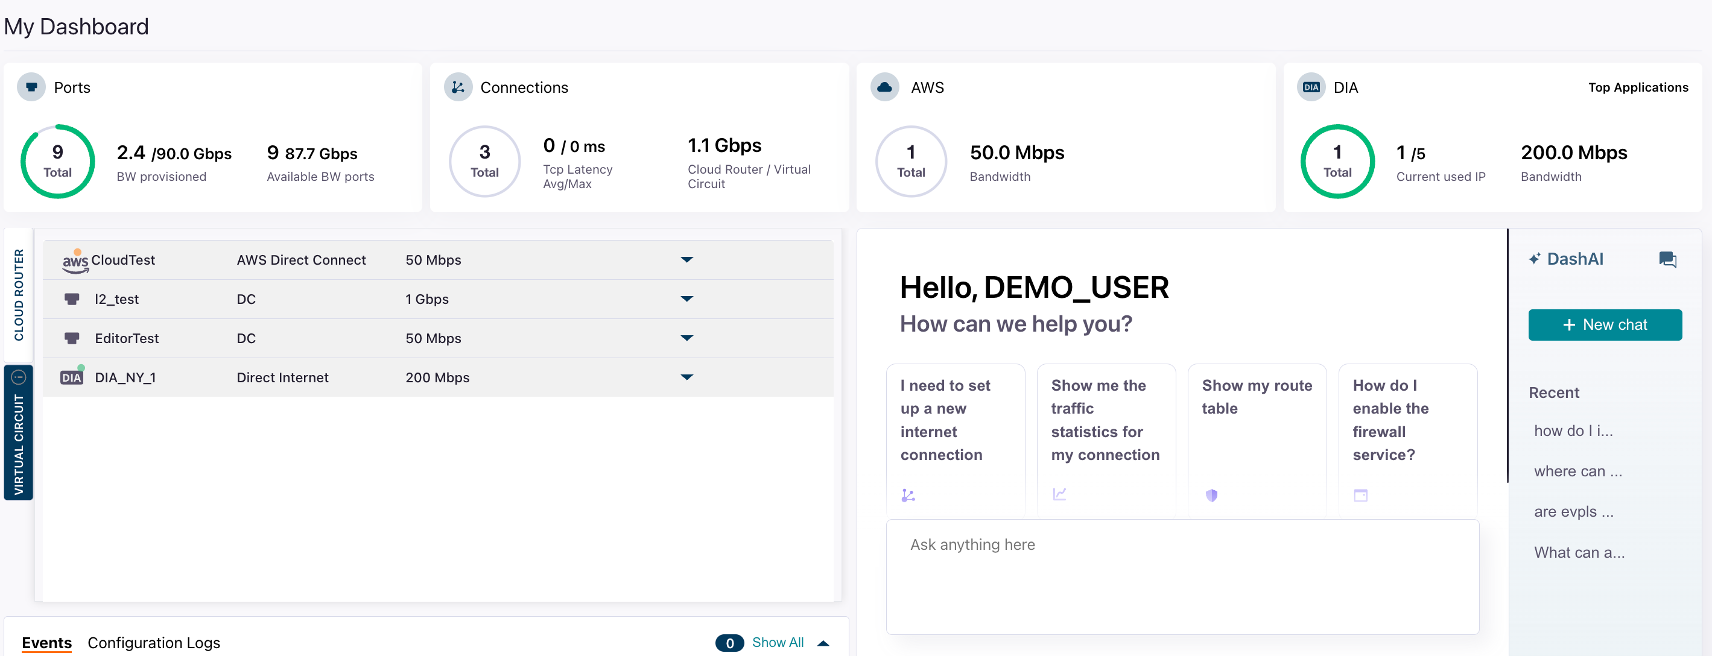Start a New chat in DashAI
Image resolution: width=1712 pixels, height=656 pixels.
(x=1605, y=324)
